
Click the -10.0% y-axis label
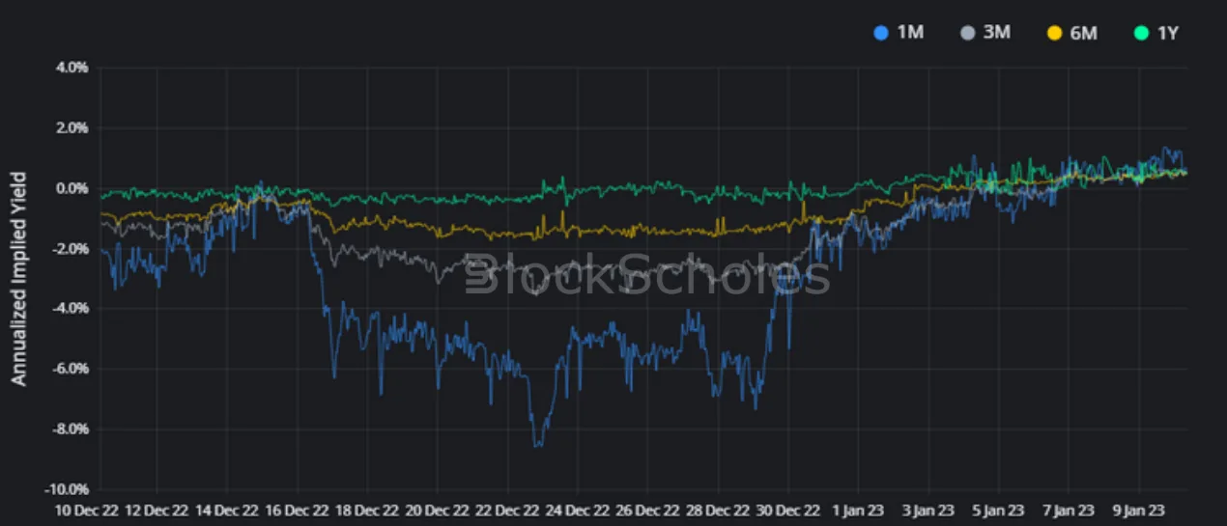(66, 488)
